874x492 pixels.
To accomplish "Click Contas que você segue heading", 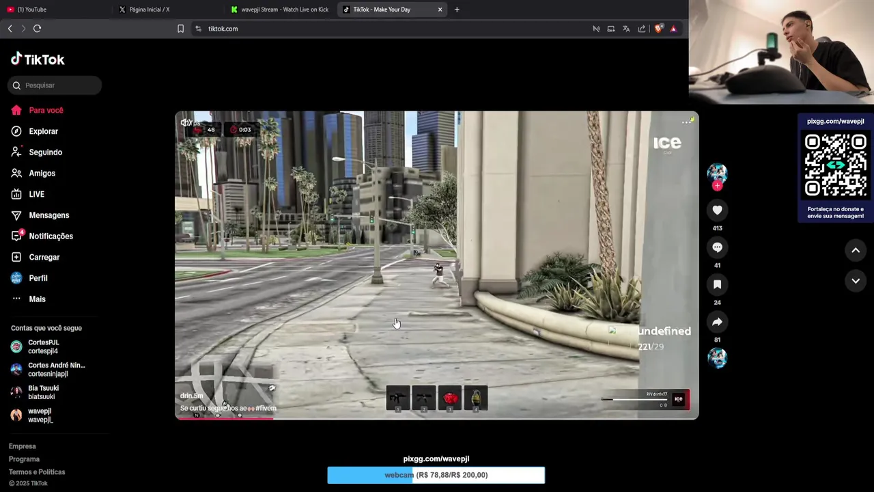I will click(x=46, y=328).
